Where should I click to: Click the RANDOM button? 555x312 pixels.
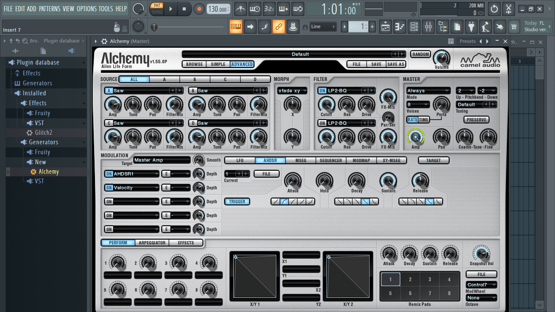click(x=421, y=54)
